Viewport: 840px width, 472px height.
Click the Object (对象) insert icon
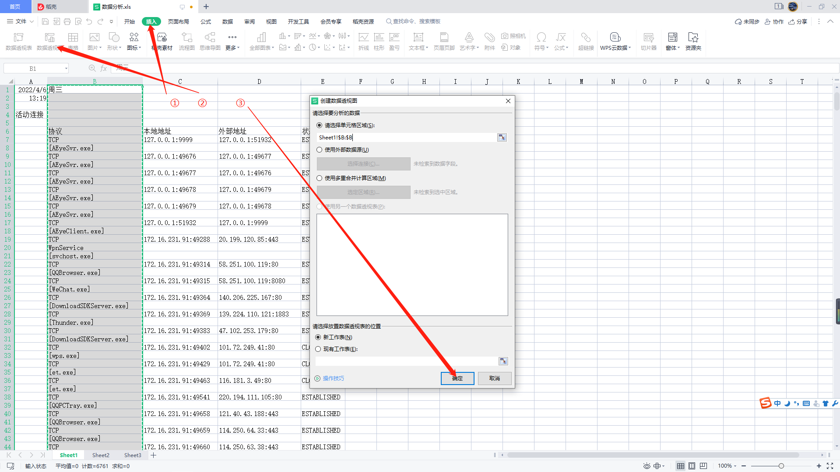pyautogui.click(x=511, y=47)
